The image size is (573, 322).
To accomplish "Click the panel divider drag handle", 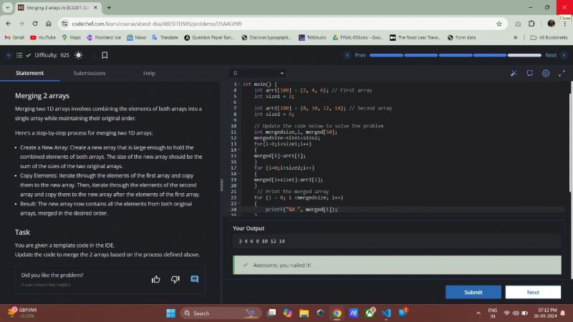I will tap(221, 185).
